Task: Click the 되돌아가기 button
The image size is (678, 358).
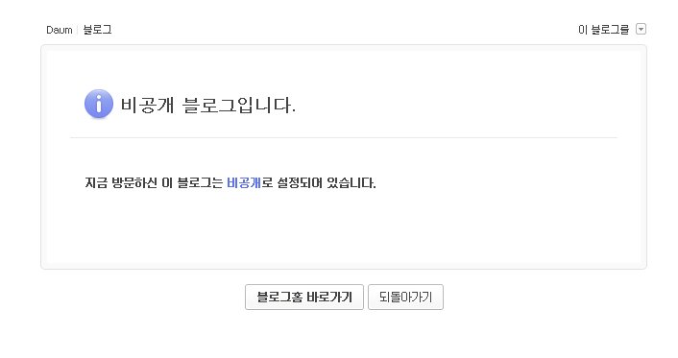Action: (405, 297)
